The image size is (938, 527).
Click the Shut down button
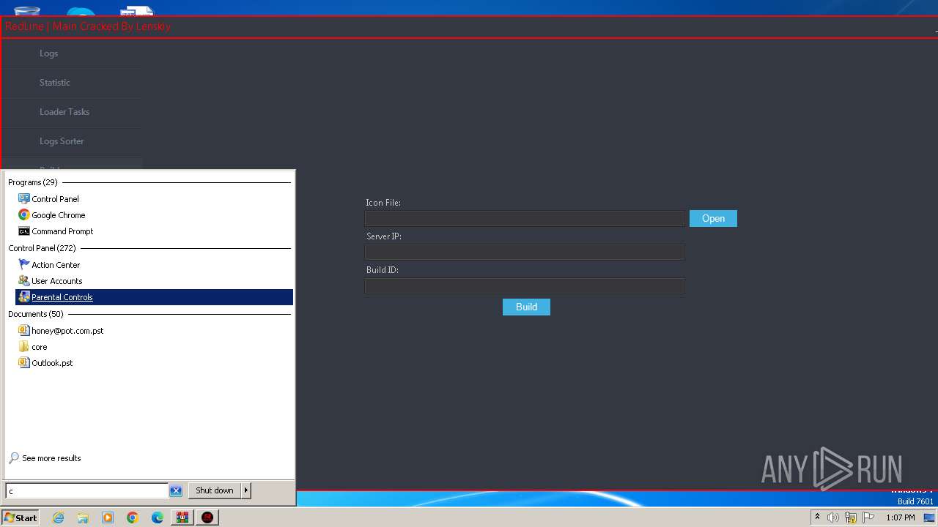(215, 490)
